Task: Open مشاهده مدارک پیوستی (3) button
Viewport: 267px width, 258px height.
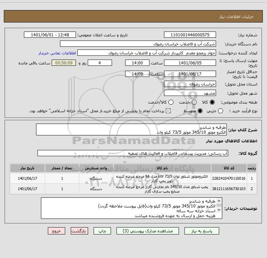Action: coord(148,231)
